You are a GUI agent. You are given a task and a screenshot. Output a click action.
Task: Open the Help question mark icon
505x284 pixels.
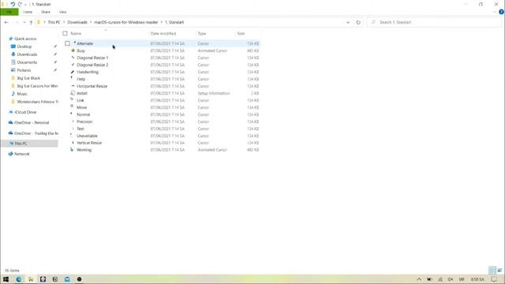tap(501, 12)
